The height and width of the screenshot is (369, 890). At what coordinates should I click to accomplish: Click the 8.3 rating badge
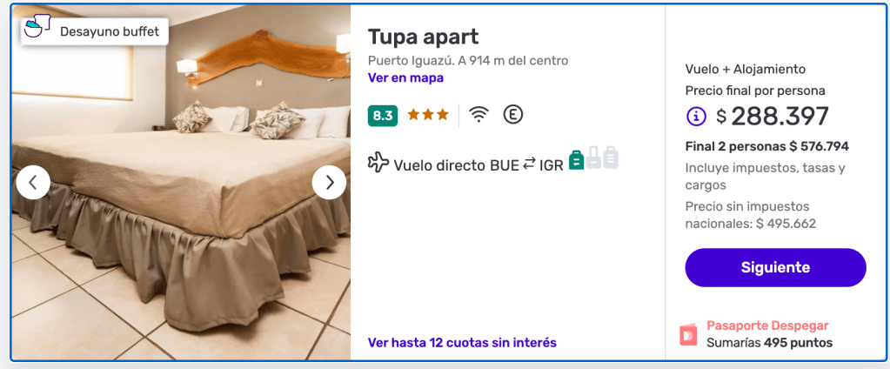point(383,116)
